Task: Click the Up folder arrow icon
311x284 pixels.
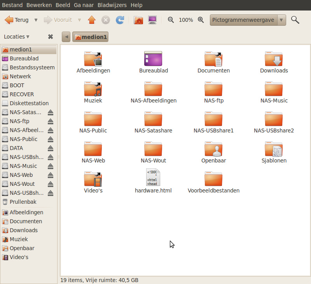Action: click(x=91, y=20)
